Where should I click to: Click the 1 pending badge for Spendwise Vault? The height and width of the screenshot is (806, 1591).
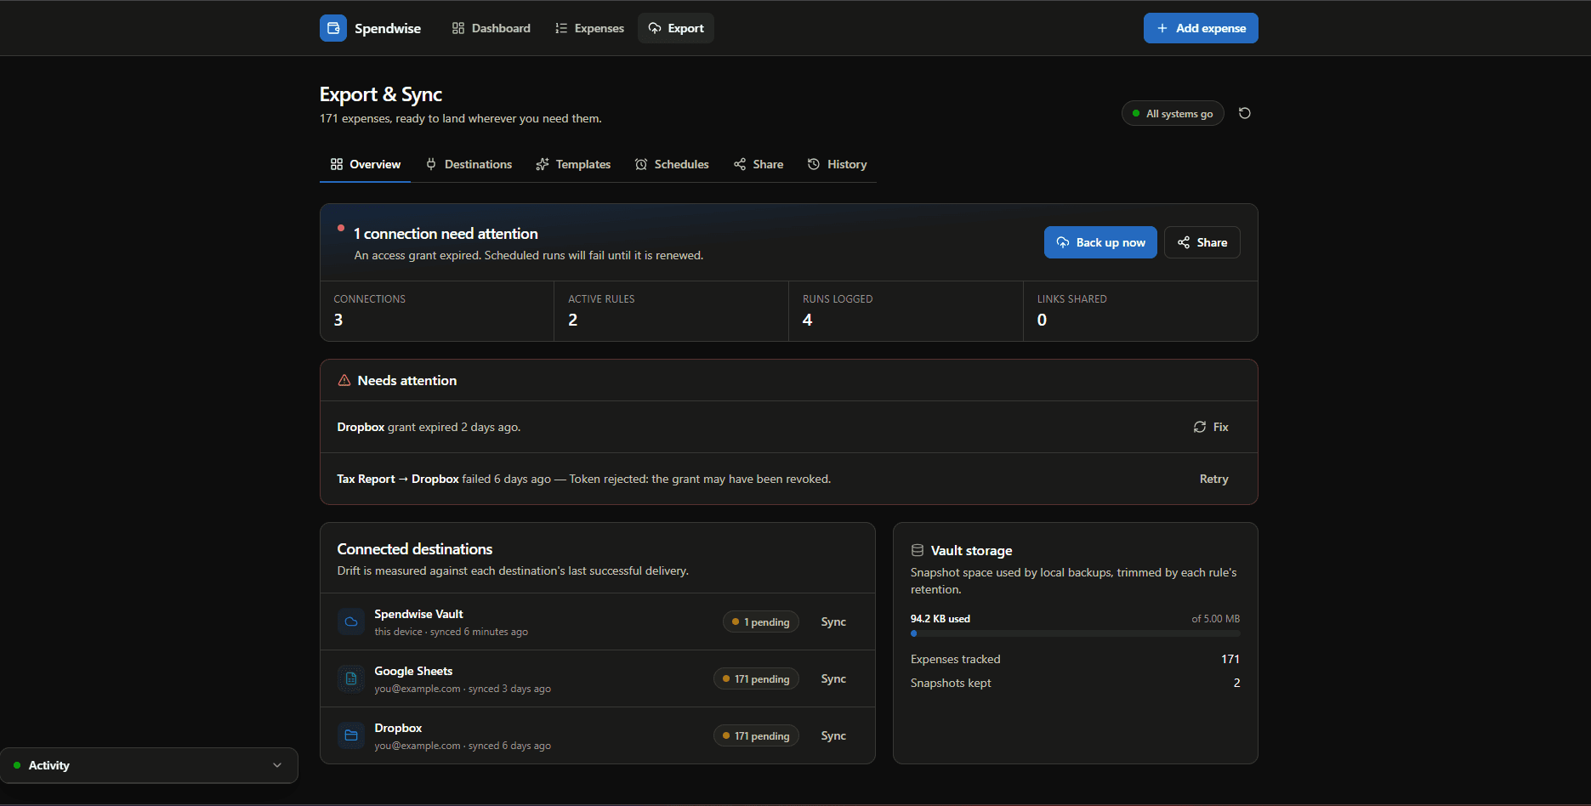[x=761, y=622]
